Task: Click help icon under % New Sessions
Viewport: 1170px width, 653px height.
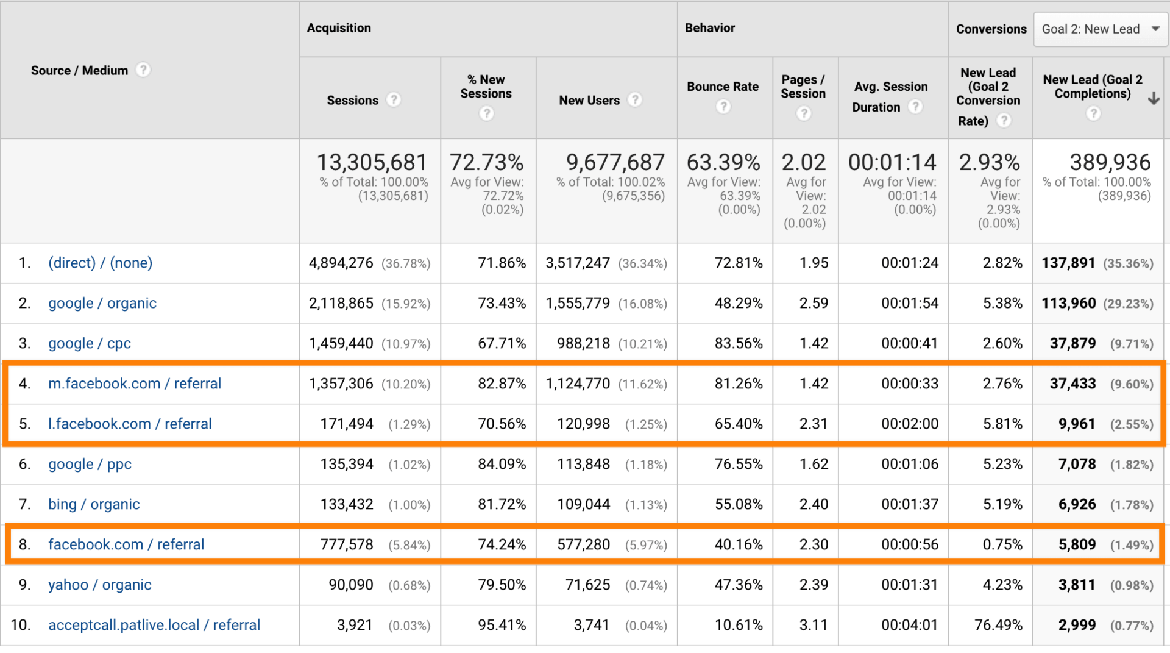Action: (486, 113)
